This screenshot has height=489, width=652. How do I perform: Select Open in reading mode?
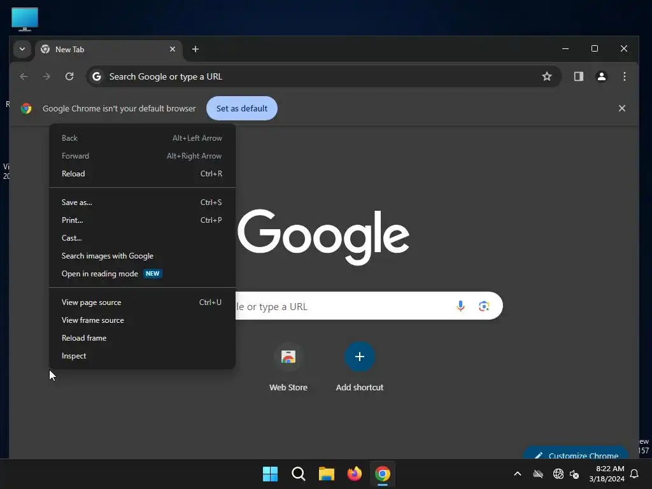[x=142, y=274]
